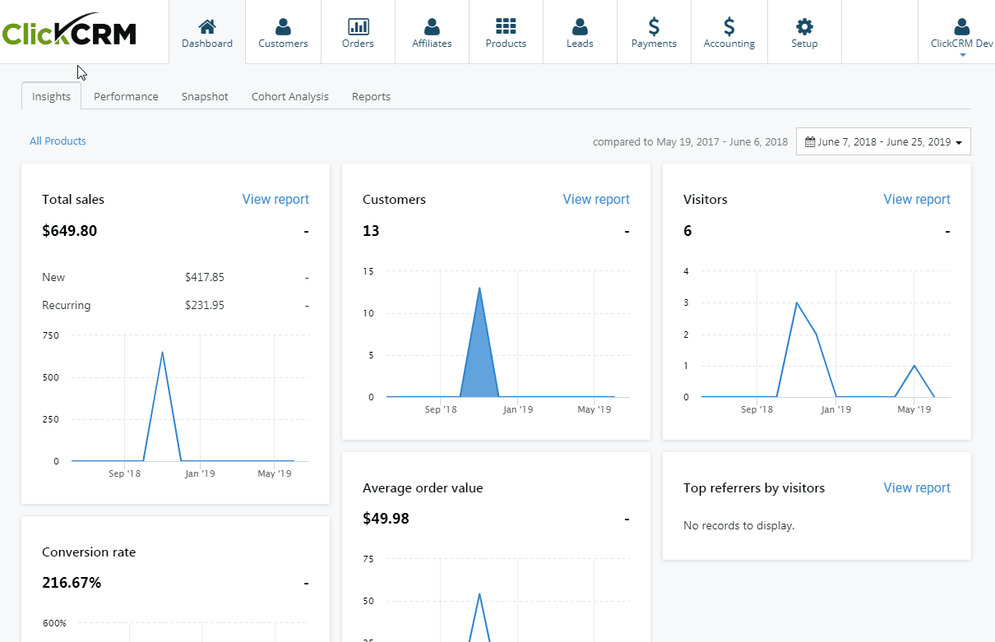View report for Top referrers by visitors
This screenshot has width=995, height=642.
pos(917,487)
